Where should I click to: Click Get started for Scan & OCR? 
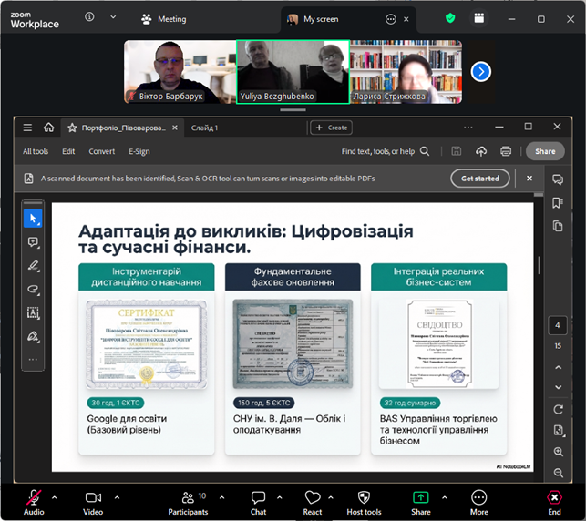pos(480,179)
